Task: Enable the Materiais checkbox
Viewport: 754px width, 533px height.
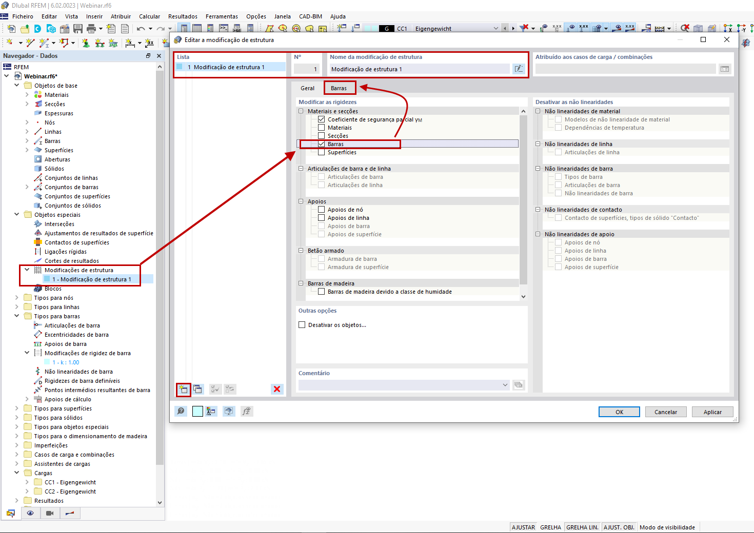Action: point(321,127)
